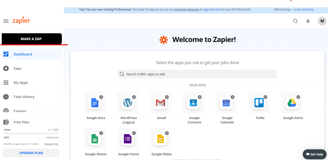
Task: Select the Google Docs app icon
Action: click(x=95, y=103)
